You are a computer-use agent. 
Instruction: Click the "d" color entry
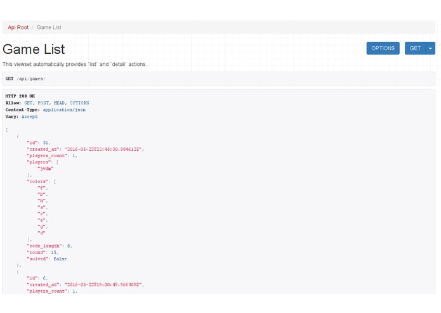[41, 233]
